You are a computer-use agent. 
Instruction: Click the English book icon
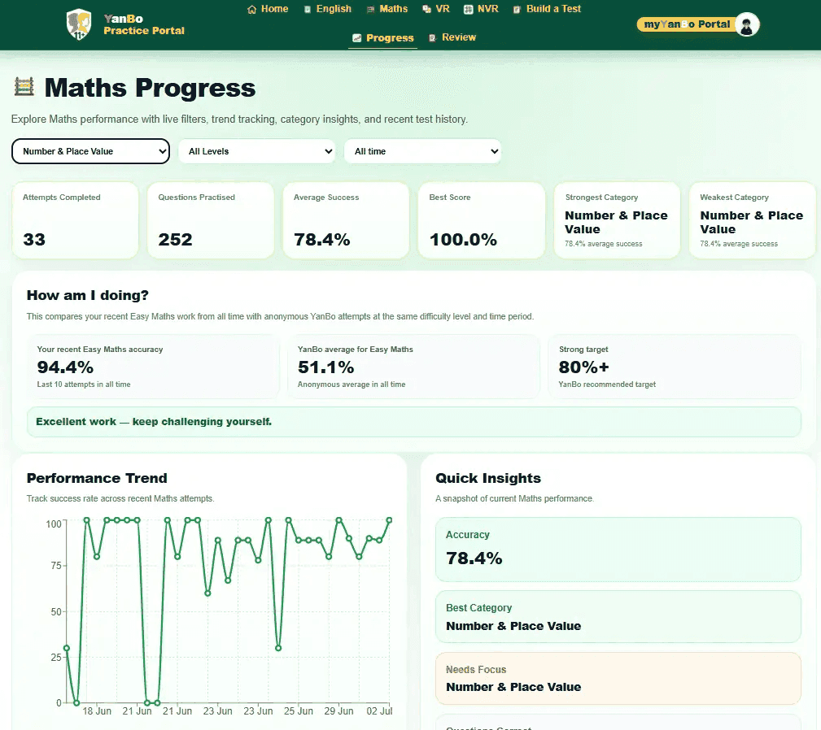308,10
